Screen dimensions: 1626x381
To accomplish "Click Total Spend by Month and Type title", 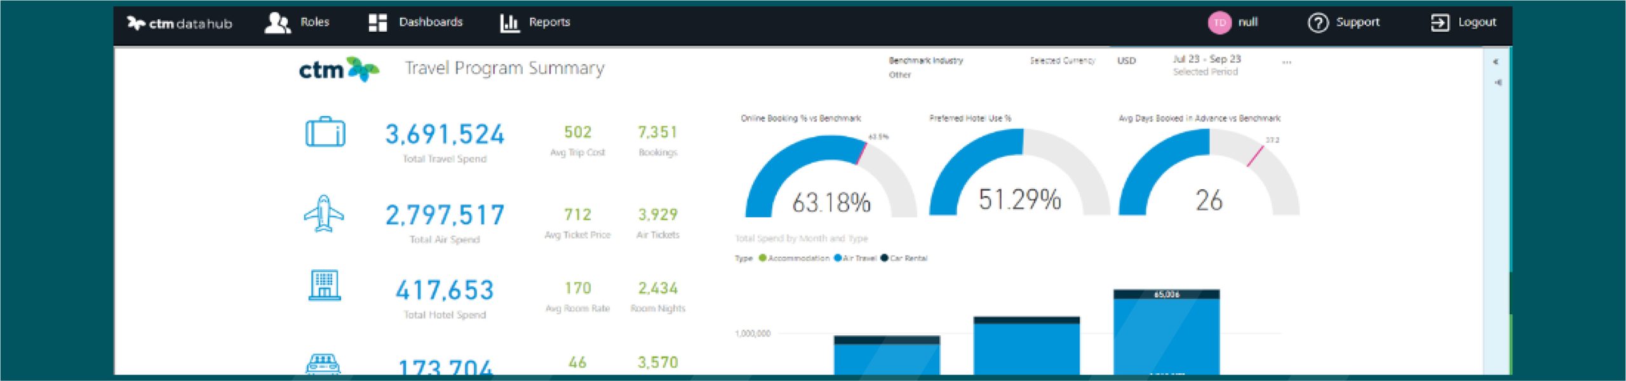I will (802, 238).
